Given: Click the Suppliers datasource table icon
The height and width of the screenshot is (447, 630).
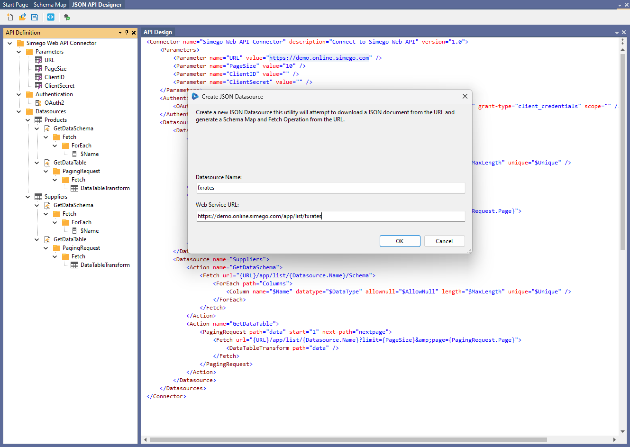Looking at the screenshot, I should click(38, 197).
